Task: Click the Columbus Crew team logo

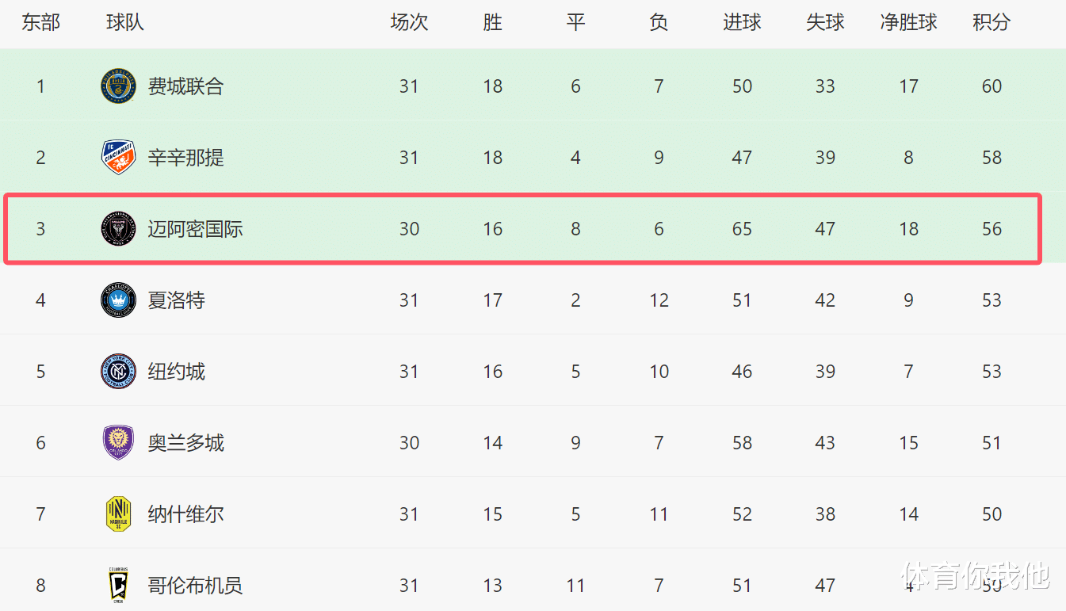Action: click(x=118, y=586)
